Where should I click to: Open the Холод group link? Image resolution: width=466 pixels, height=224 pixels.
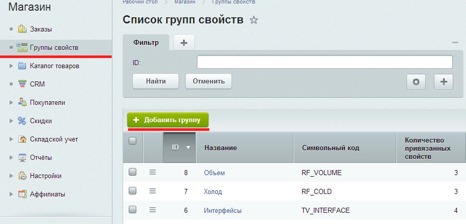pyautogui.click(x=213, y=191)
